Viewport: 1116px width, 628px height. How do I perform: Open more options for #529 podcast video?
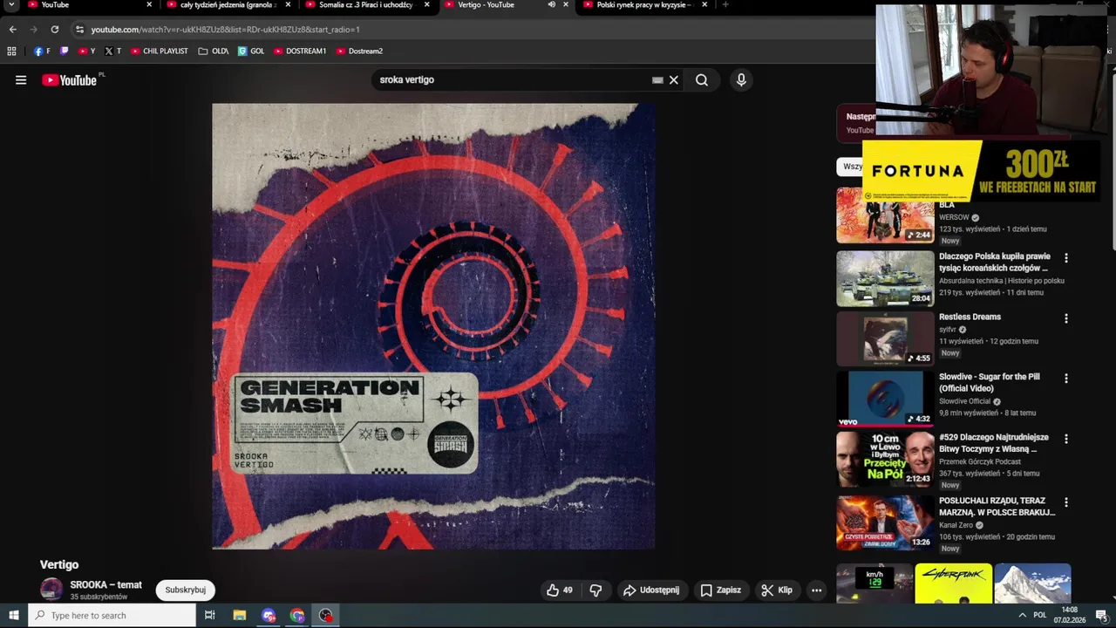(1065, 440)
